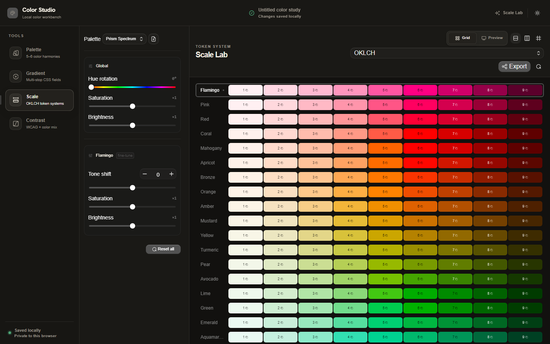
Task: Select the Preview view toggle
Action: 492,38
